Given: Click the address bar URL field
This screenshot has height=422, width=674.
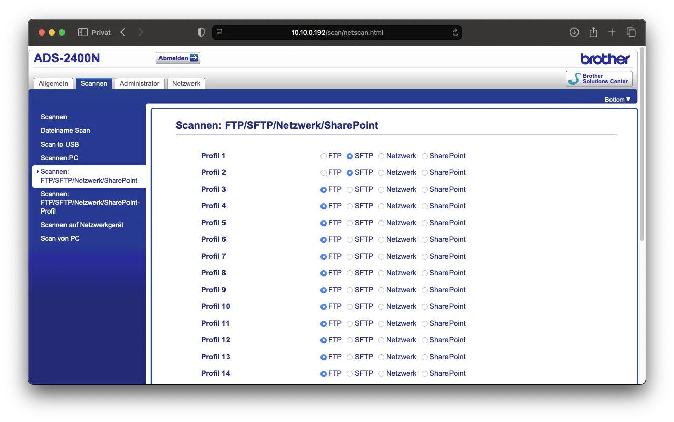Looking at the screenshot, I should (337, 33).
